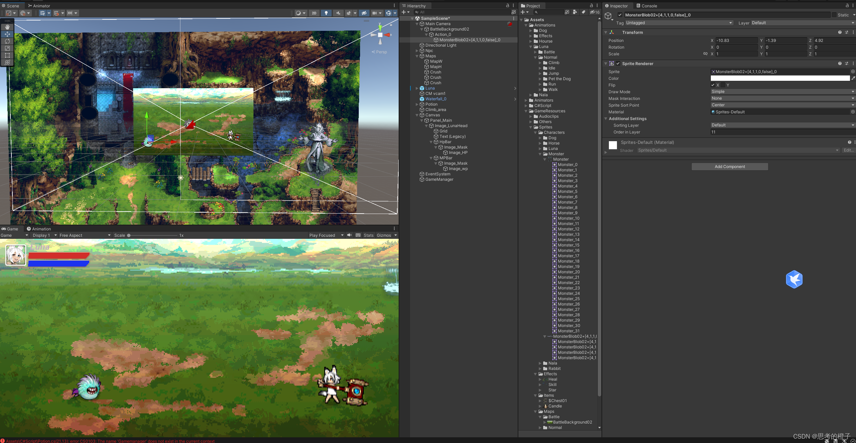Image resolution: width=856 pixels, height=443 pixels.
Task: Select the Rotate tool in Scene toolbar
Action: [x=7, y=41]
